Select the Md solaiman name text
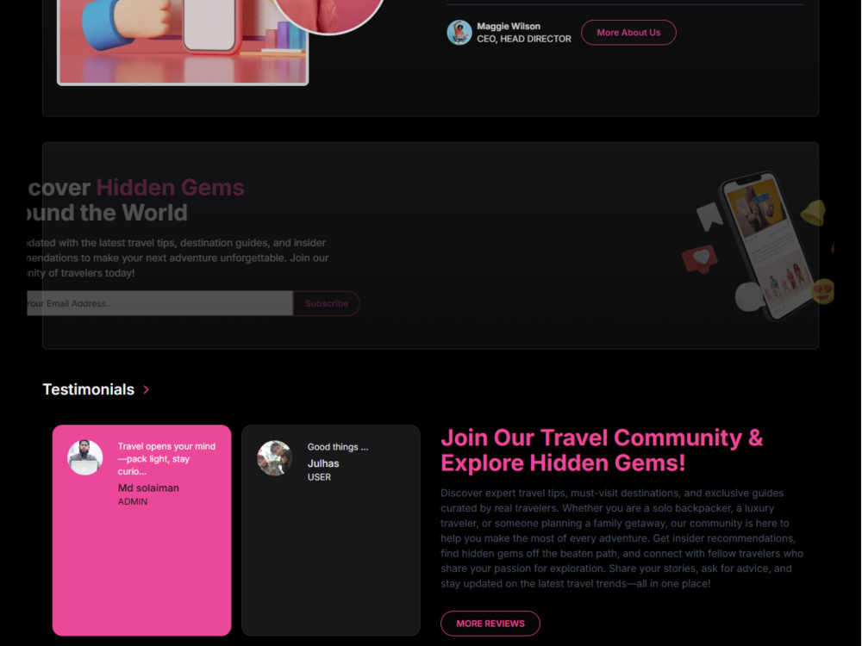The image size is (862, 646). pos(148,488)
